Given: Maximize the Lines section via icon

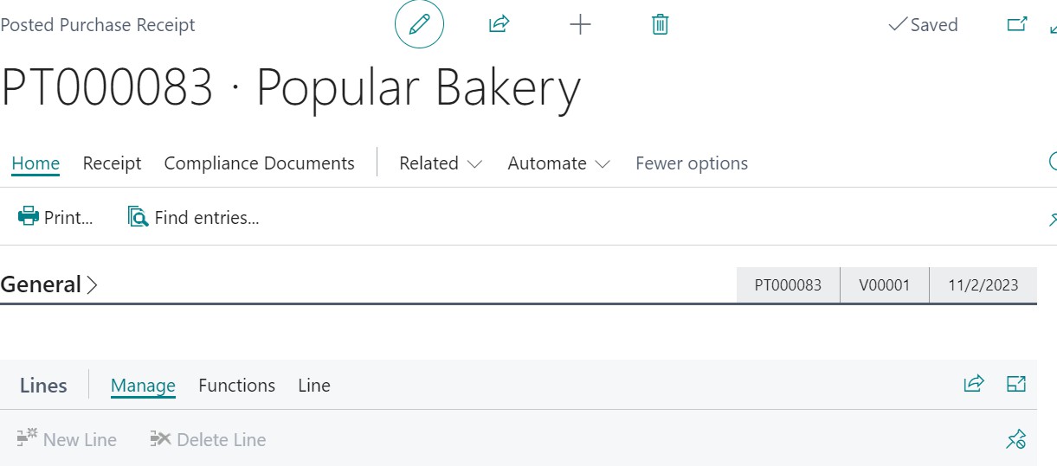Looking at the screenshot, I should 1016,384.
